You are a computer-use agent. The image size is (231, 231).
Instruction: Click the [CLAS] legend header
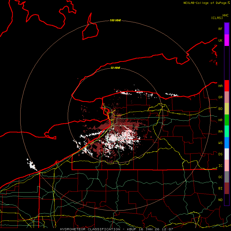[217, 18]
